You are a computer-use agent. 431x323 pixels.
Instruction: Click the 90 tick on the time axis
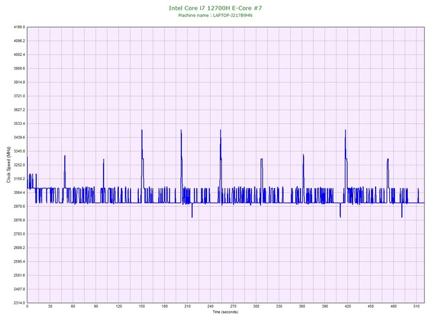tap(96, 306)
